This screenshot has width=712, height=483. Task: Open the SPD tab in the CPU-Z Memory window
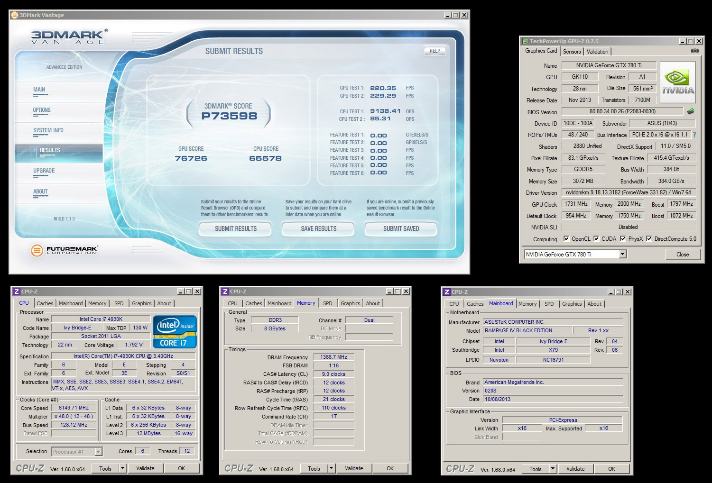tap(328, 303)
